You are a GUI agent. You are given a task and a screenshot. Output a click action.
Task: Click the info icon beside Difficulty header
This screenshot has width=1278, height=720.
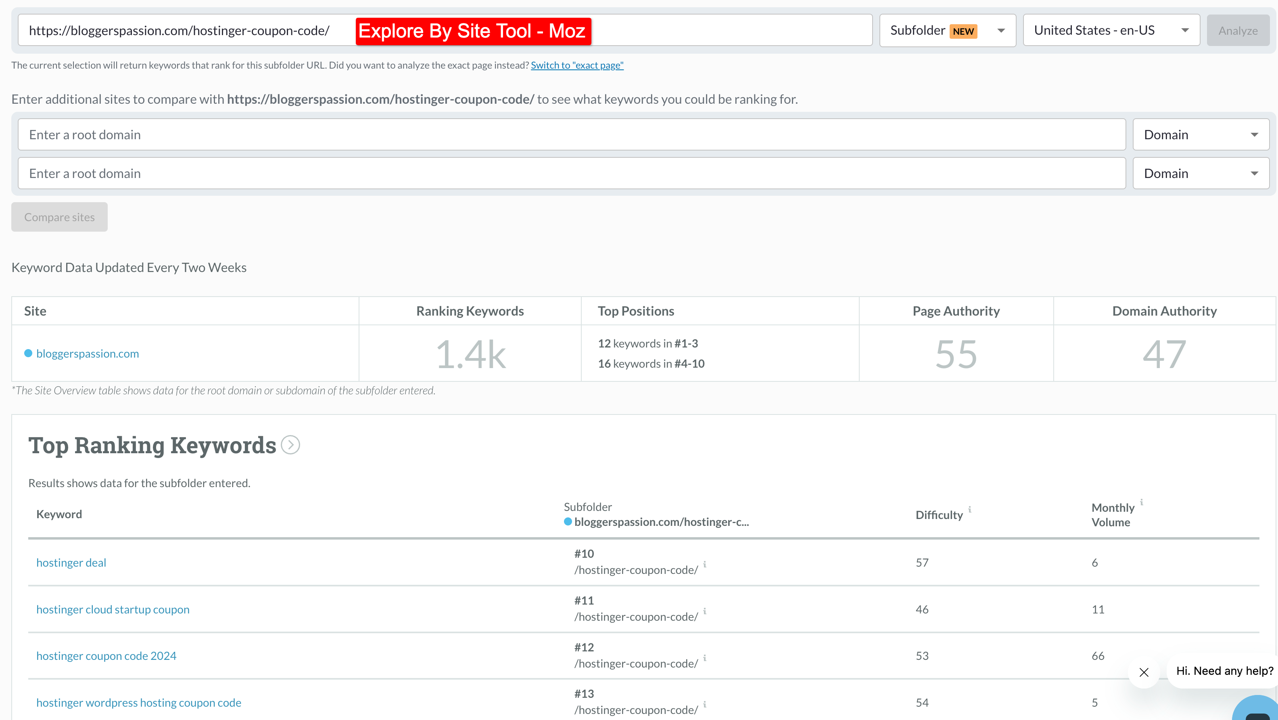click(970, 510)
